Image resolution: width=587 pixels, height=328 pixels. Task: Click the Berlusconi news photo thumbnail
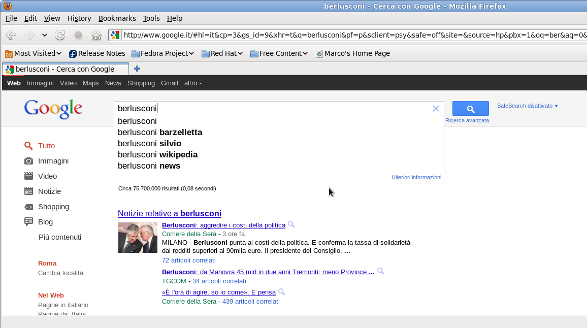click(x=138, y=238)
